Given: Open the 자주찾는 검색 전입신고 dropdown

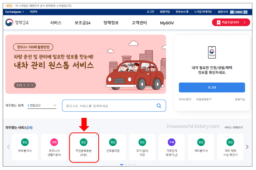Looking at the screenshot, I should coord(42,105).
